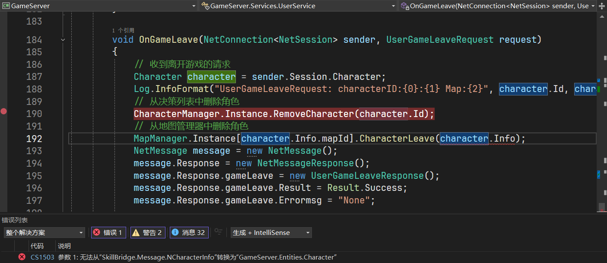Open the 生成 + IntelliSense dropdown
Viewport: 607px width, 263px height.
coord(271,232)
